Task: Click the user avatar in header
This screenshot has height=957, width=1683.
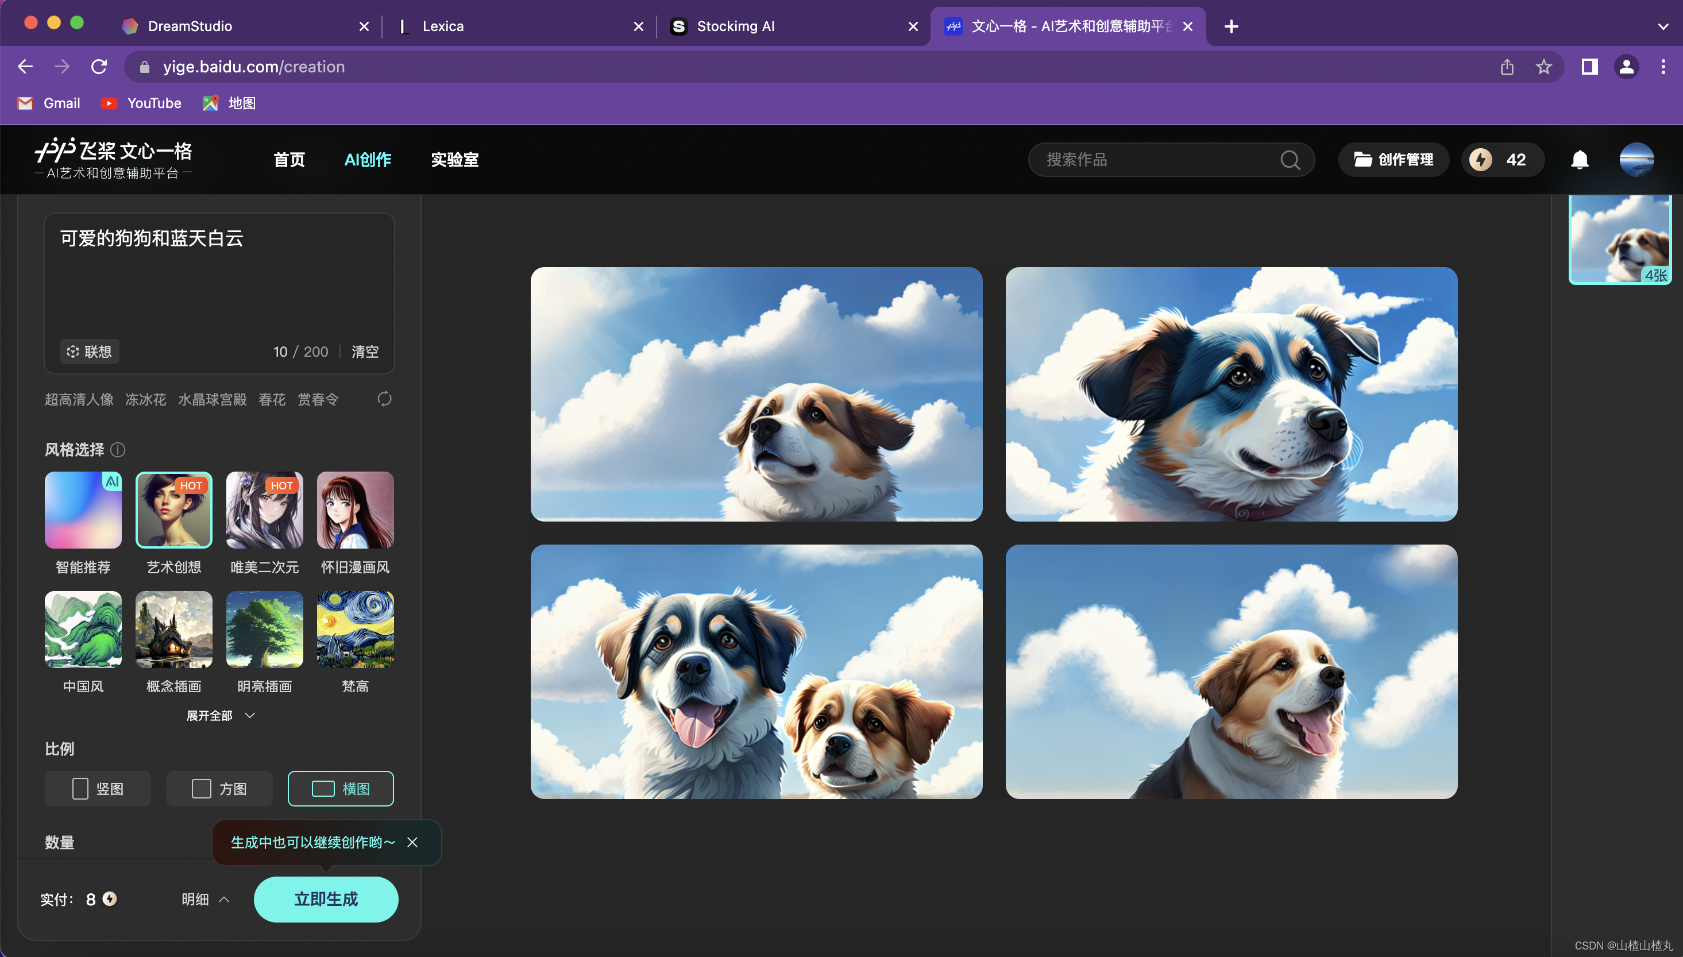Action: [x=1636, y=160]
